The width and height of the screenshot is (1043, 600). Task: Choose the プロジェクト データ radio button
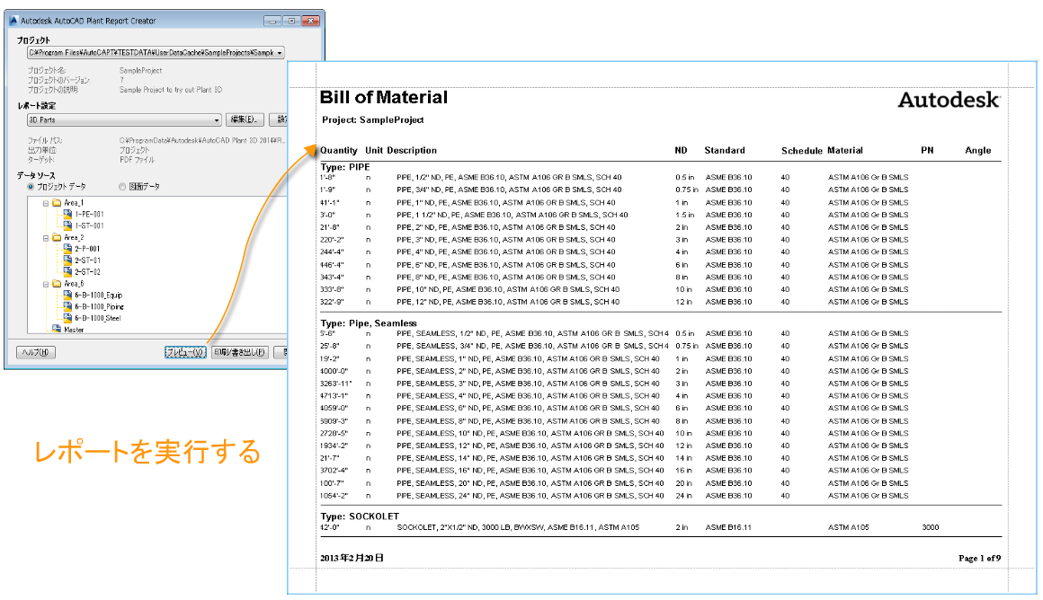coord(31,187)
